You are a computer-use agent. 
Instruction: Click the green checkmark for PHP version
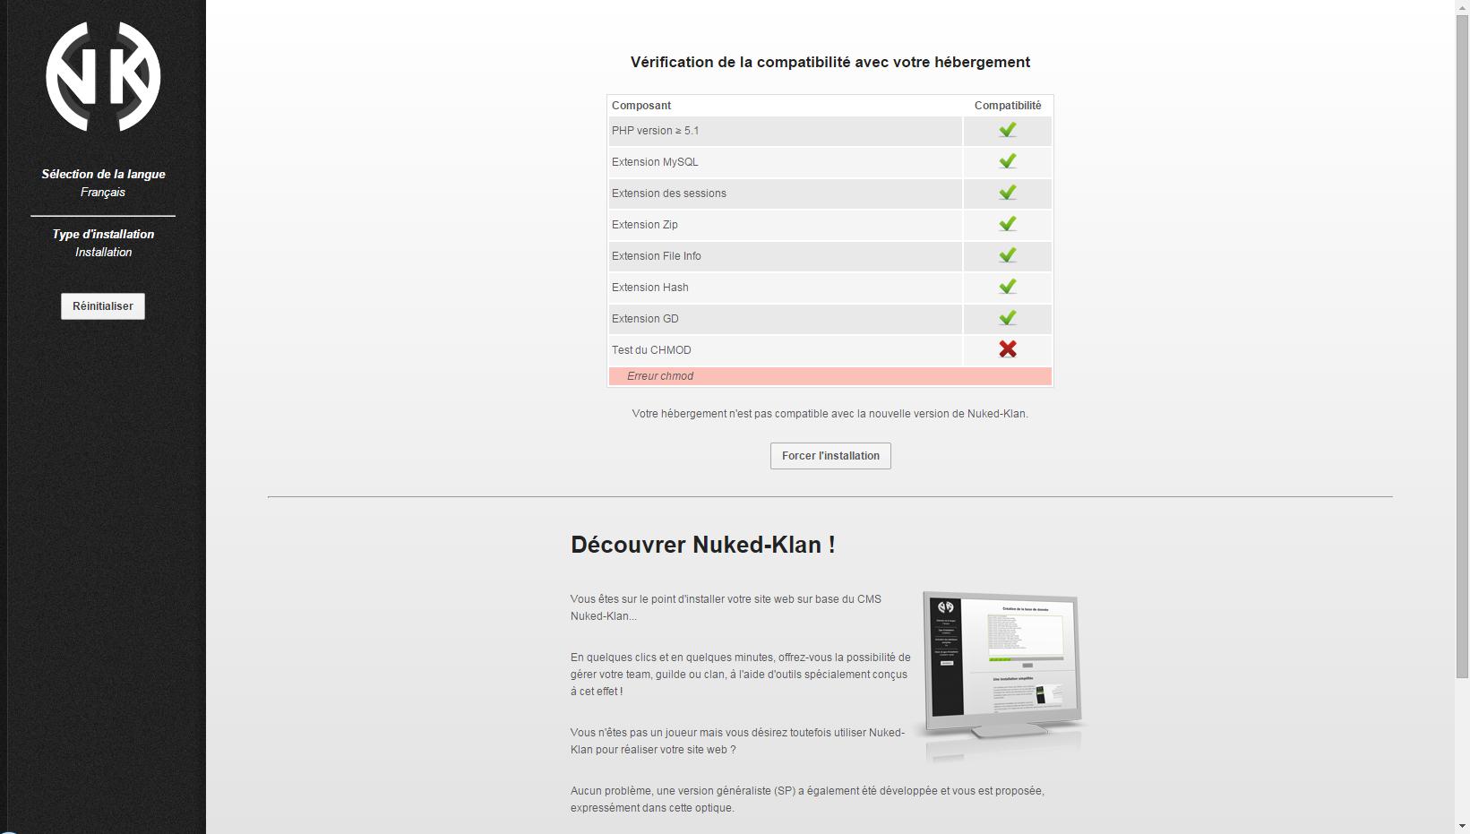(x=1007, y=131)
